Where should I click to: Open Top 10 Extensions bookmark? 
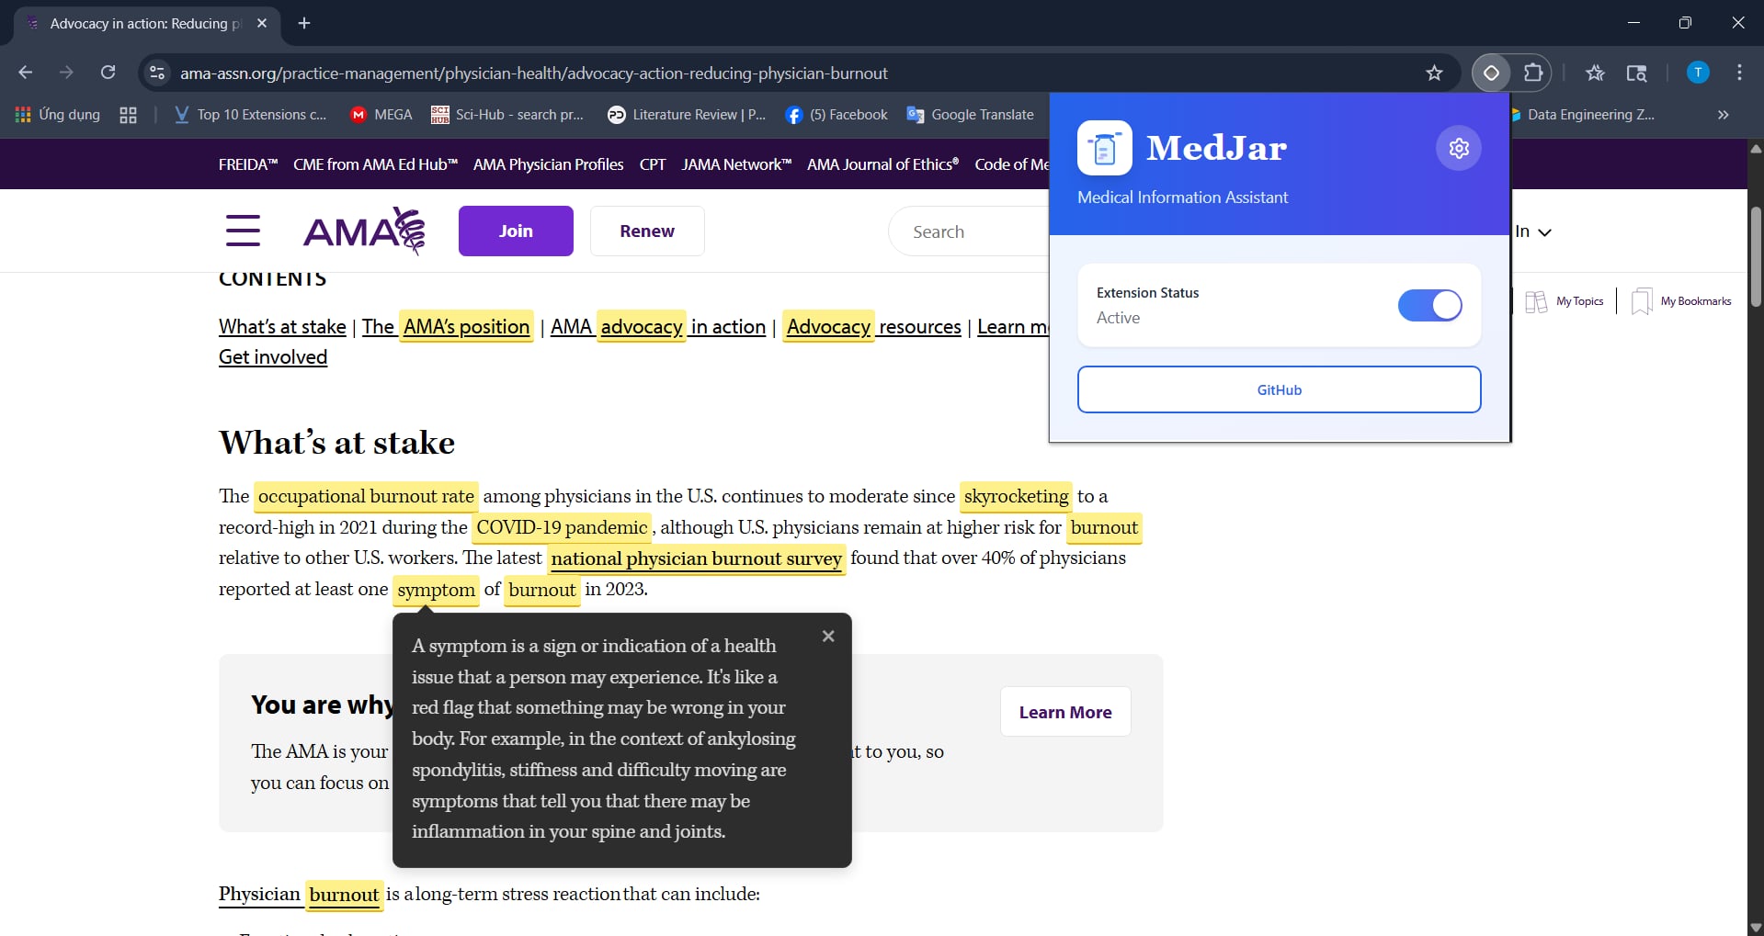click(x=250, y=115)
